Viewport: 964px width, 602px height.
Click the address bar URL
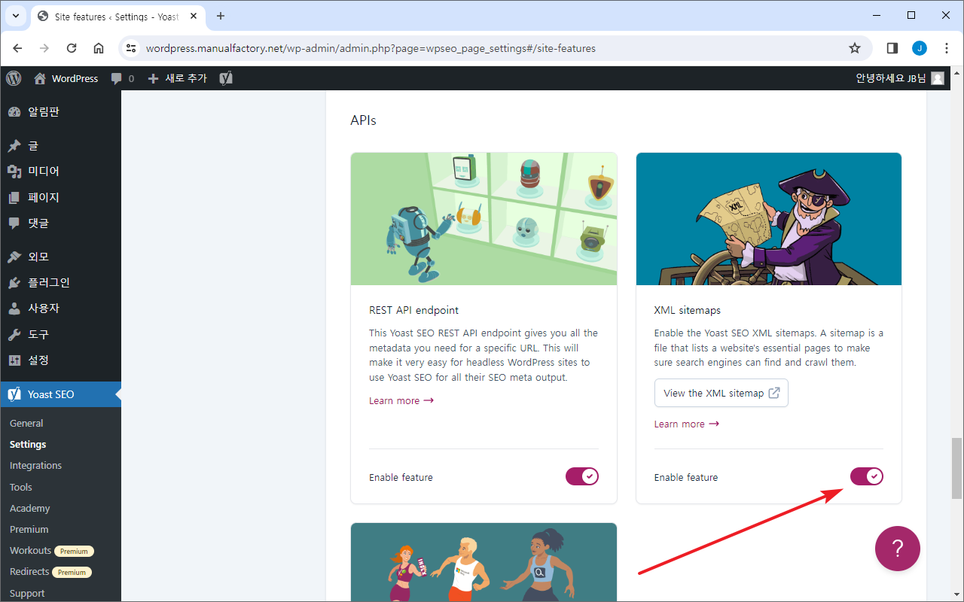click(x=371, y=48)
